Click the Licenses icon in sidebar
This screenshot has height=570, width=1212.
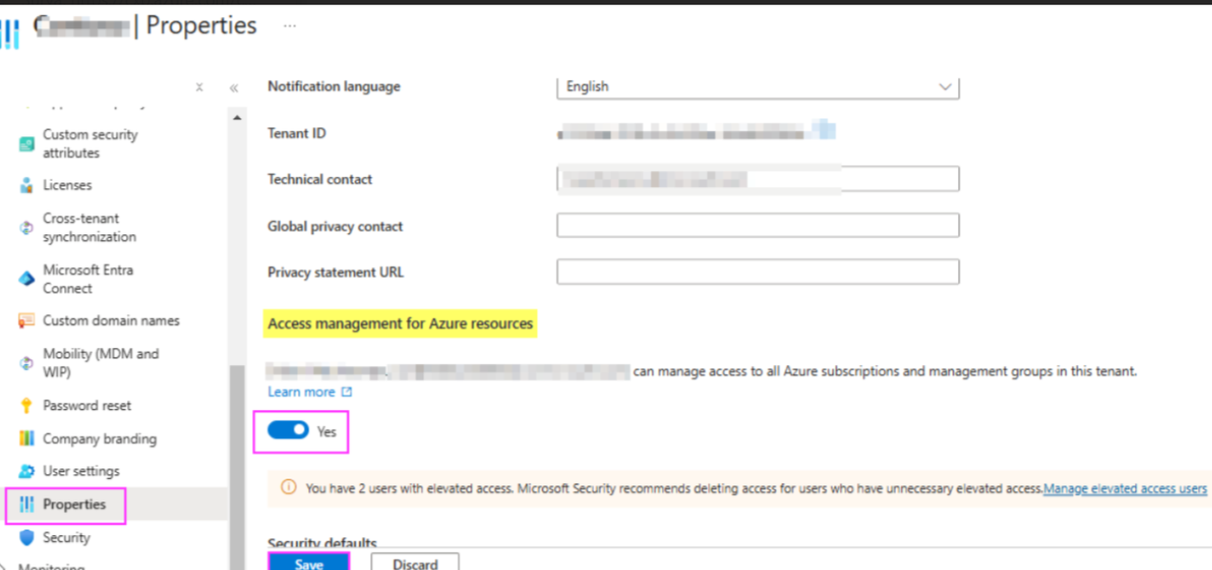[x=26, y=185]
